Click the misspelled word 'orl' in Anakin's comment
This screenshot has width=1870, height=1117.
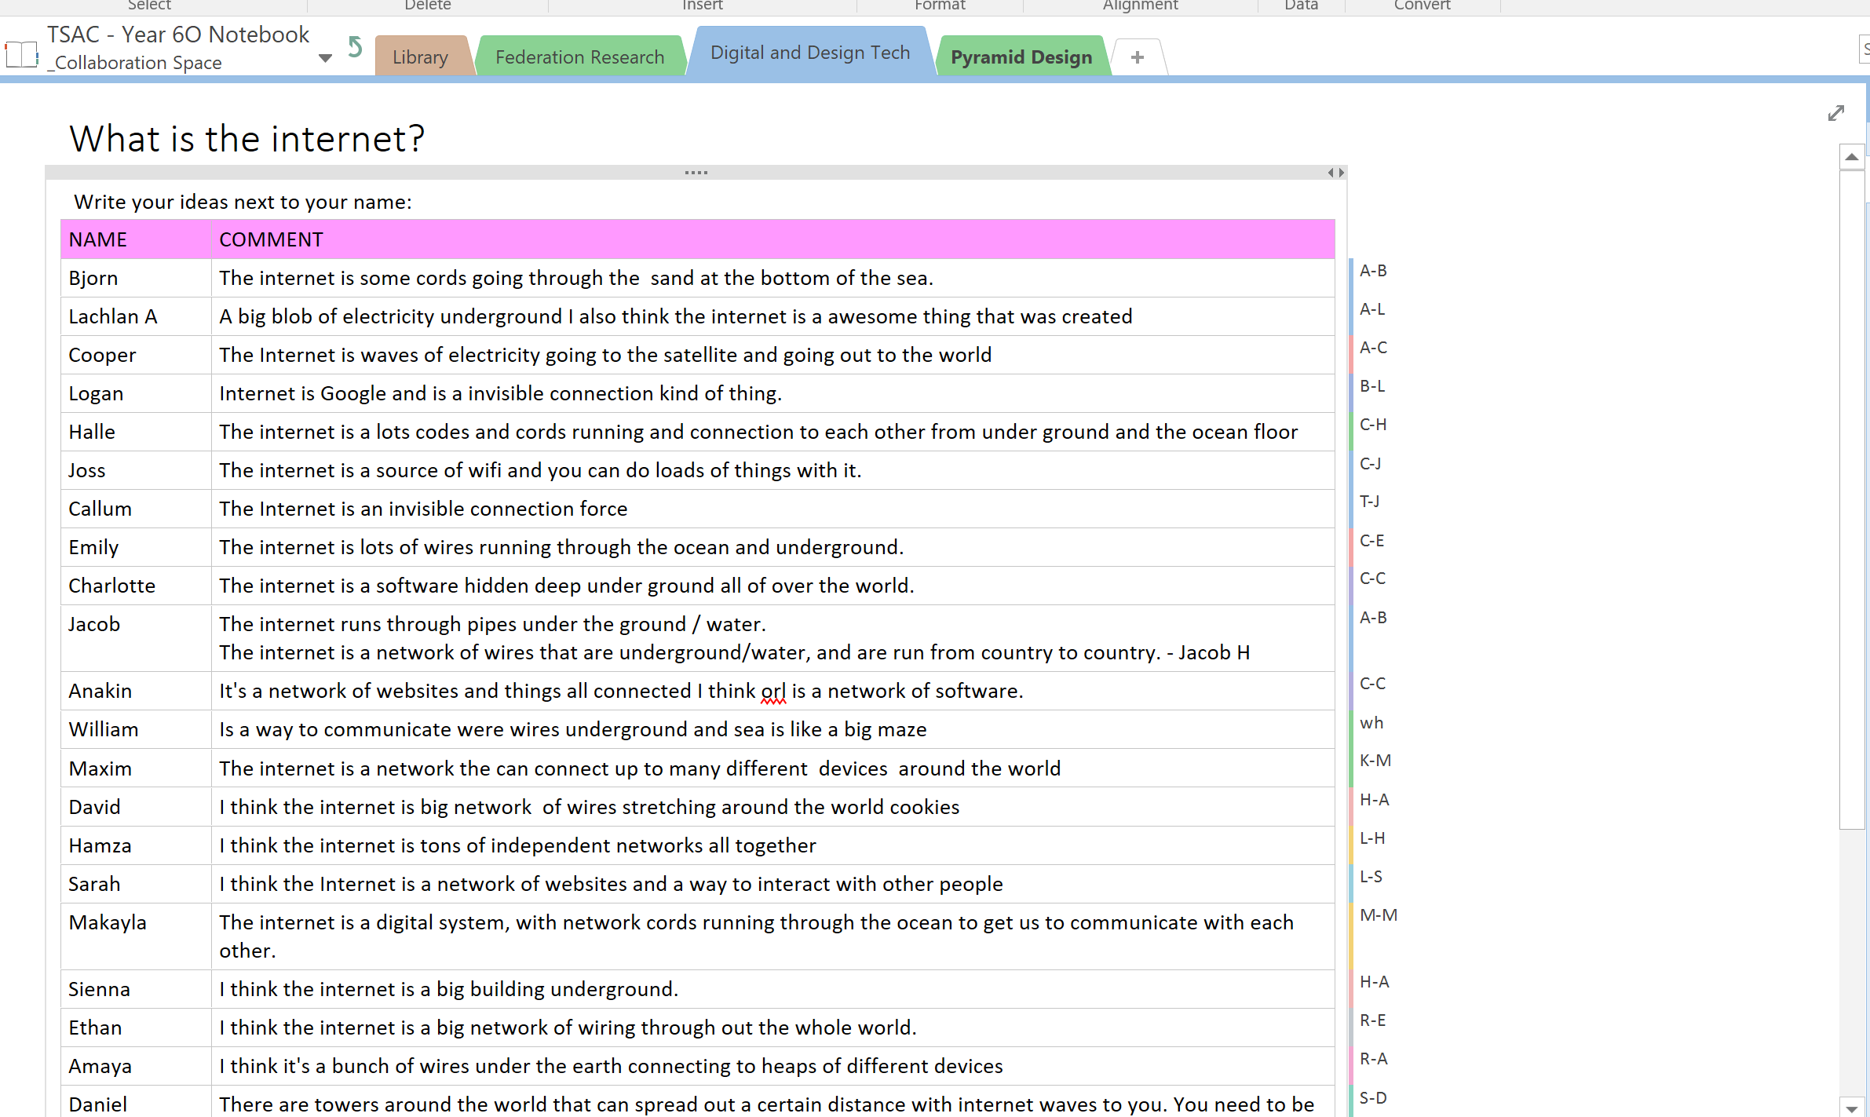tap(773, 692)
